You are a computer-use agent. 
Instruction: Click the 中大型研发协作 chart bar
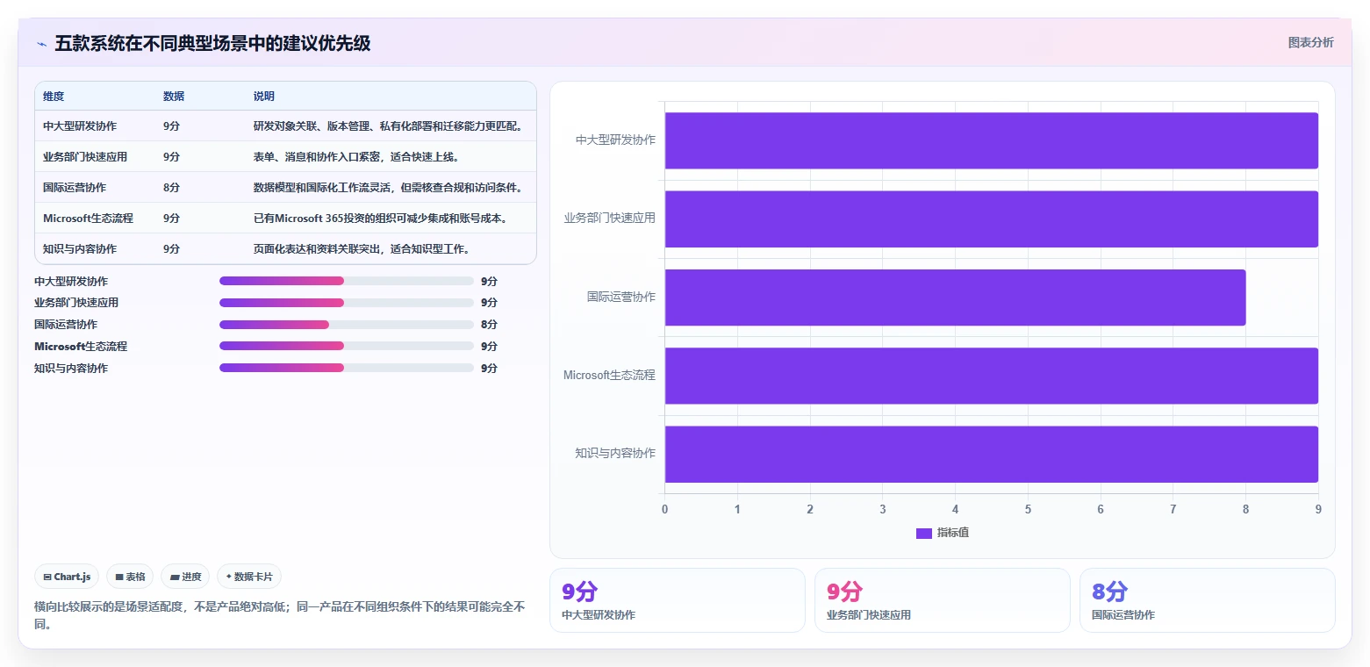click(x=991, y=140)
